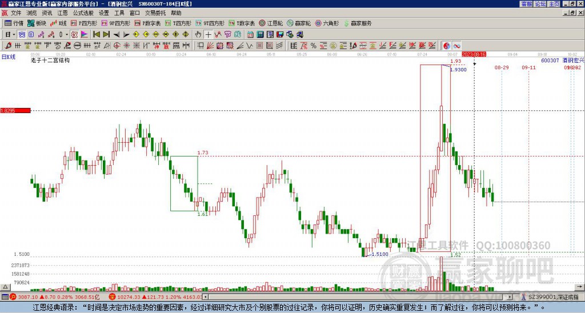
Task: Click the 论坛 forum link
Action: [540, 4]
